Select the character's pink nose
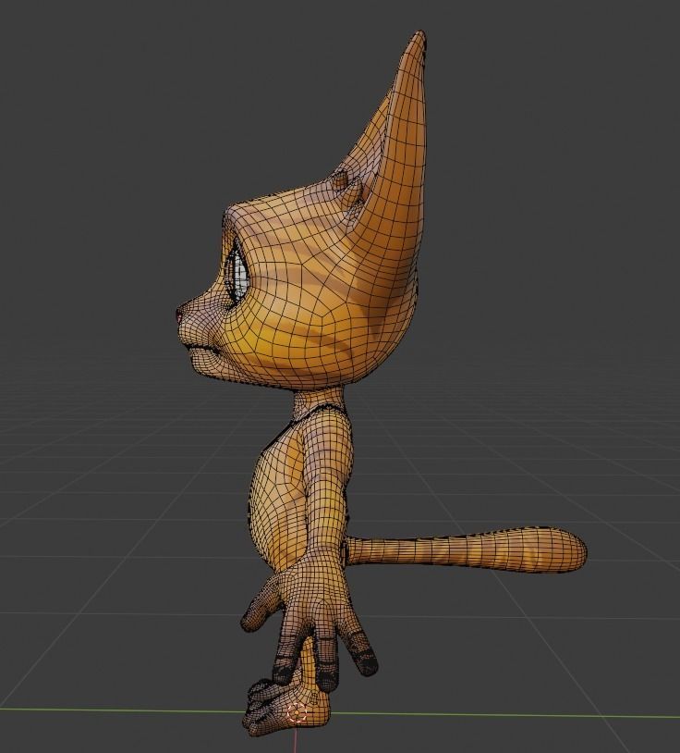 (179, 315)
